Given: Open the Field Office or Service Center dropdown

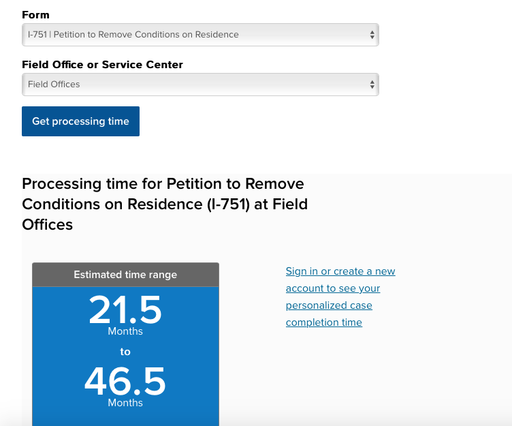Looking at the screenshot, I should [x=200, y=85].
